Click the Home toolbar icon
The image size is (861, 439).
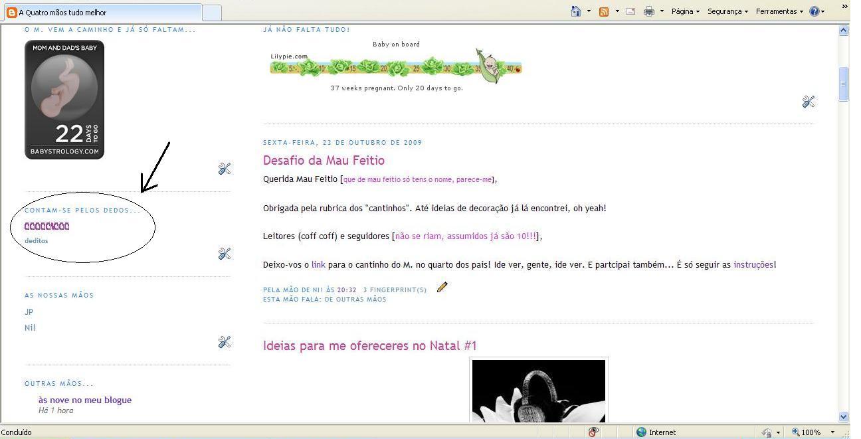click(x=576, y=11)
